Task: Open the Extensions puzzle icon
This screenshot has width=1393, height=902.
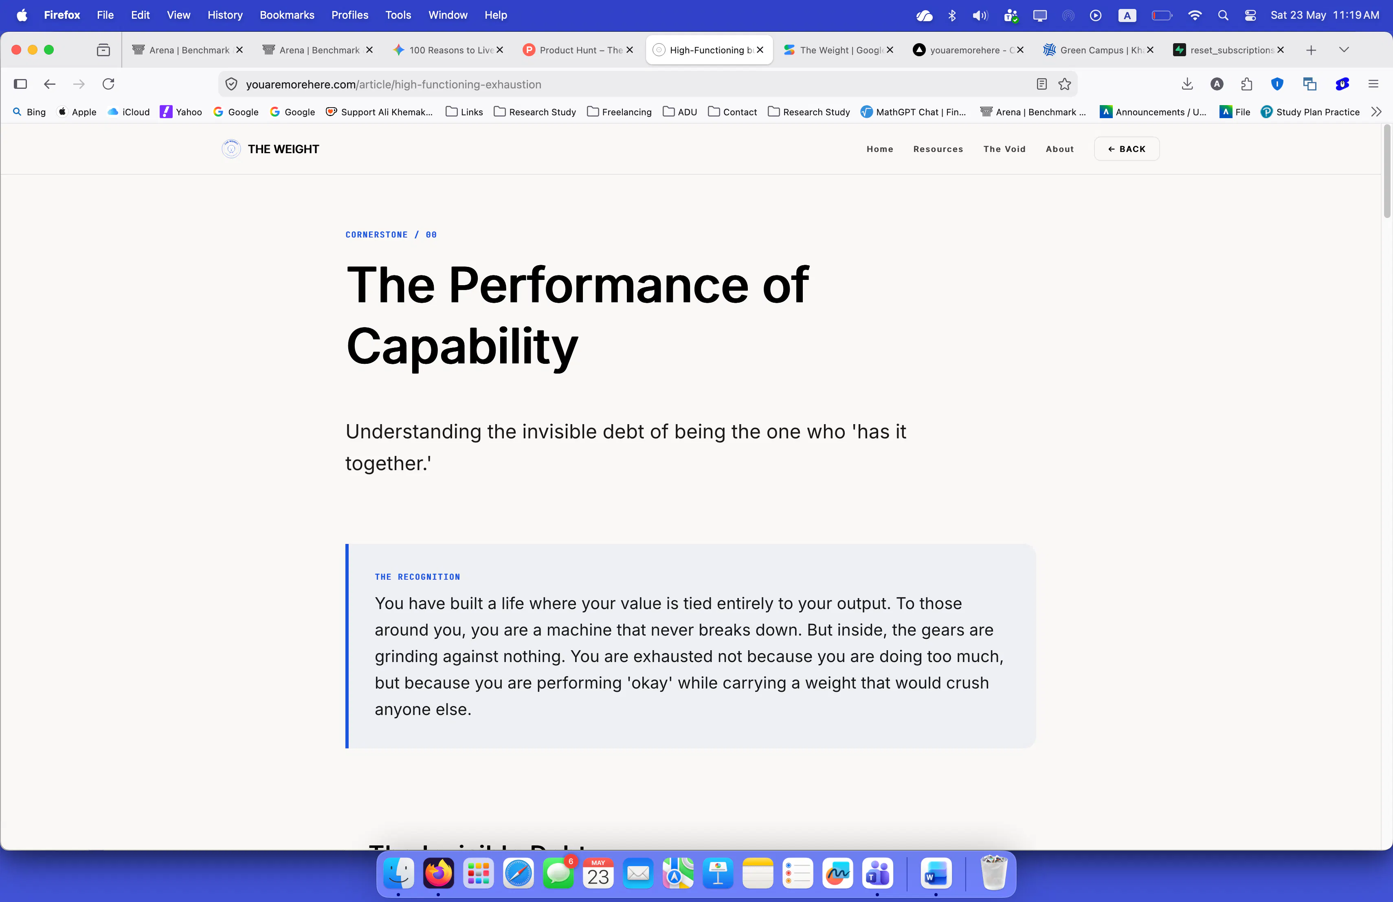Action: [1247, 84]
